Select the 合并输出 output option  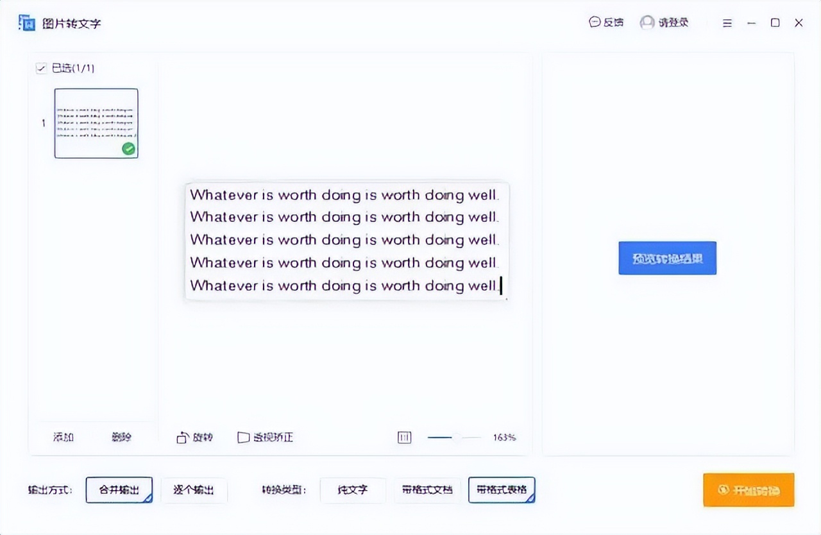[119, 489]
